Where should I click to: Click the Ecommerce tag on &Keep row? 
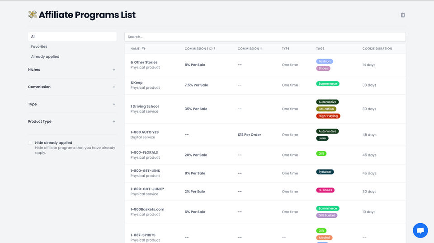pos(328,84)
